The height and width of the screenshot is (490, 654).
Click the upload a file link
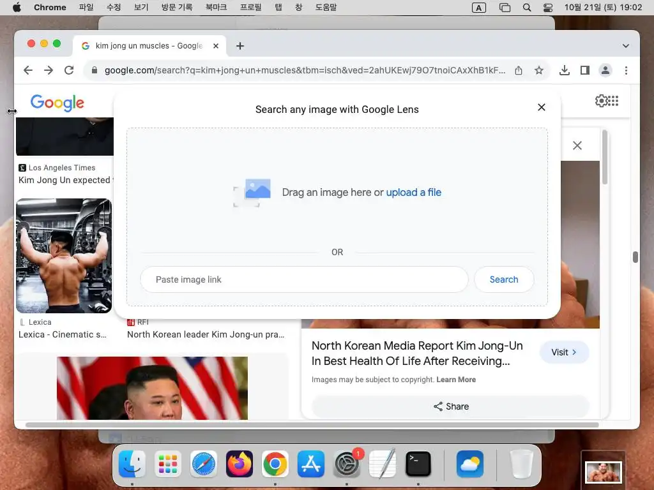point(413,193)
